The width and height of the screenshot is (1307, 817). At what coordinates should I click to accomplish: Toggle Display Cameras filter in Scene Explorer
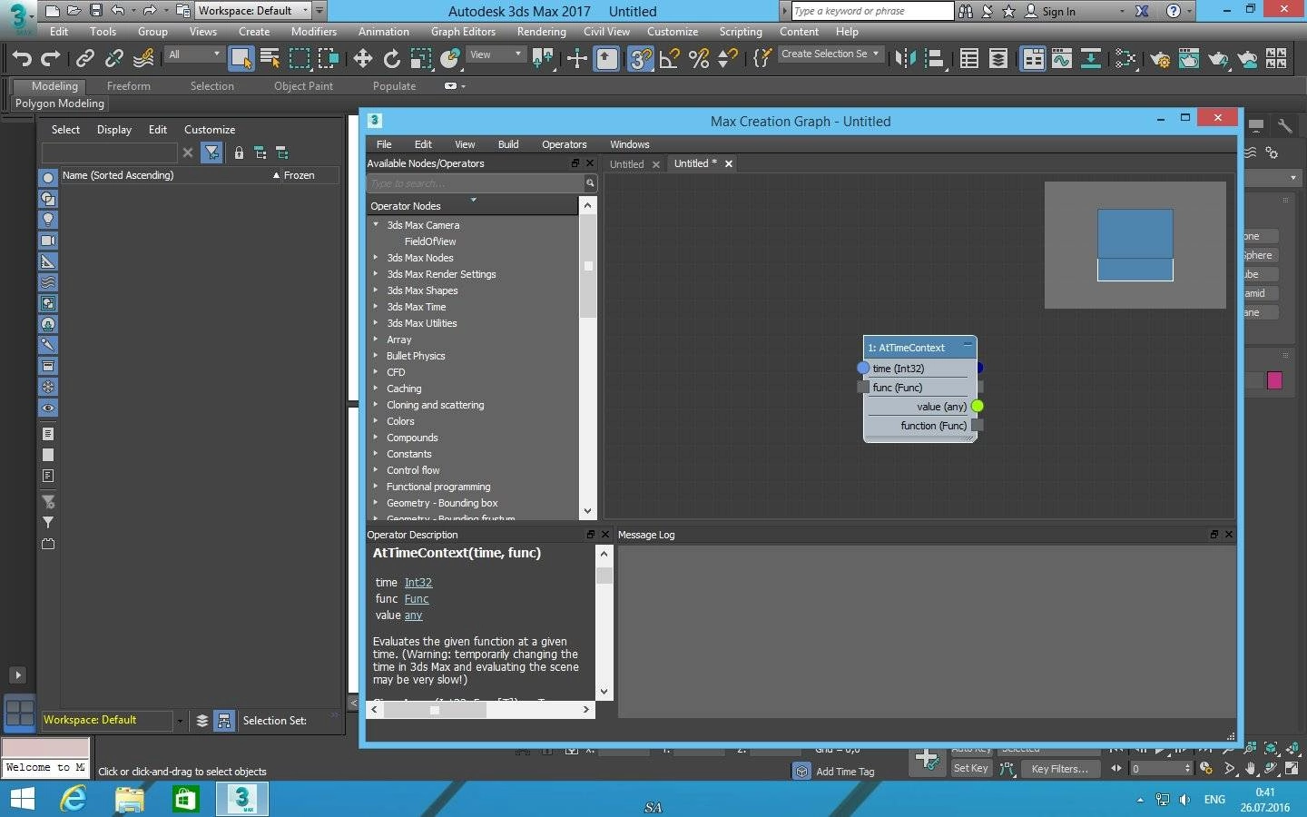(48, 241)
